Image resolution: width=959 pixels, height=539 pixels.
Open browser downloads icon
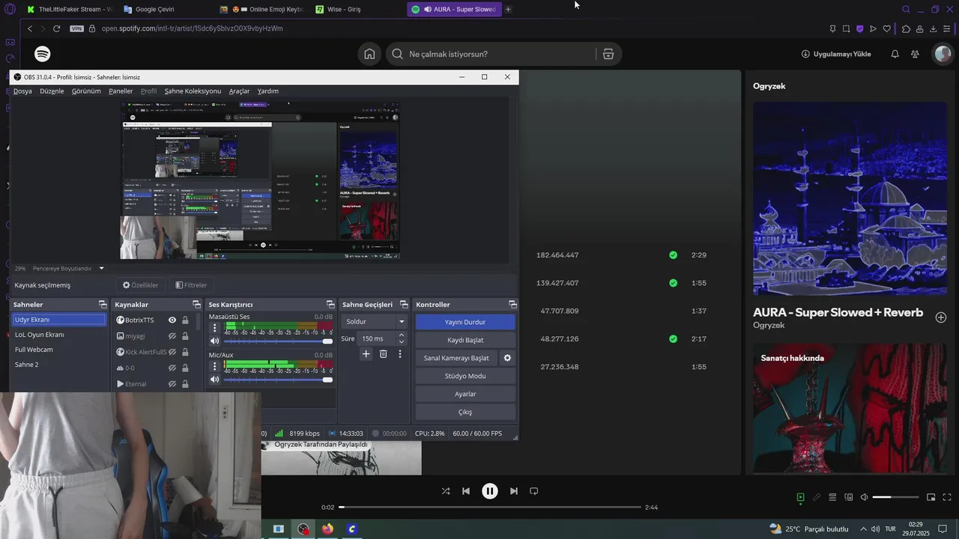[x=933, y=28]
